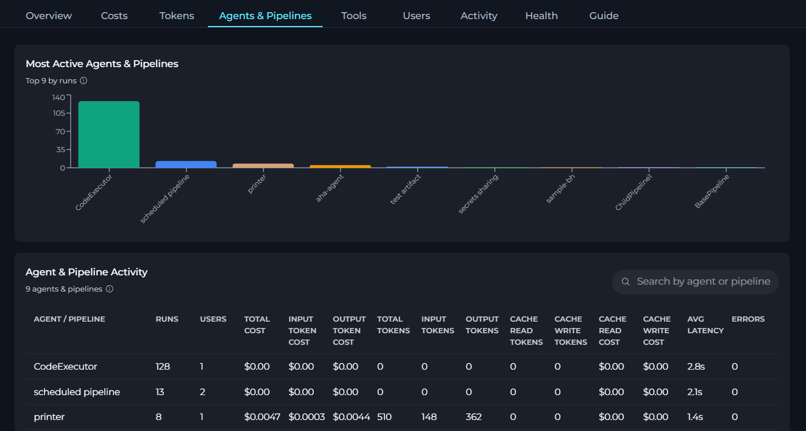Click the '510' total tokens cell
This screenshot has height=431, width=806.
coord(384,417)
